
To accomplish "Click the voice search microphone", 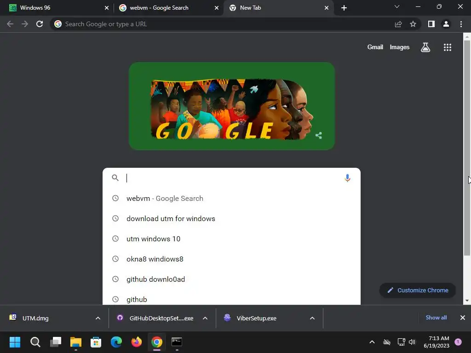I will click(x=347, y=178).
